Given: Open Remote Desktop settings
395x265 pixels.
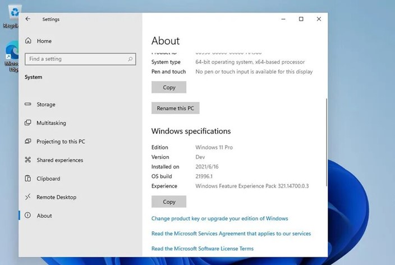Looking at the screenshot, I should (x=57, y=197).
